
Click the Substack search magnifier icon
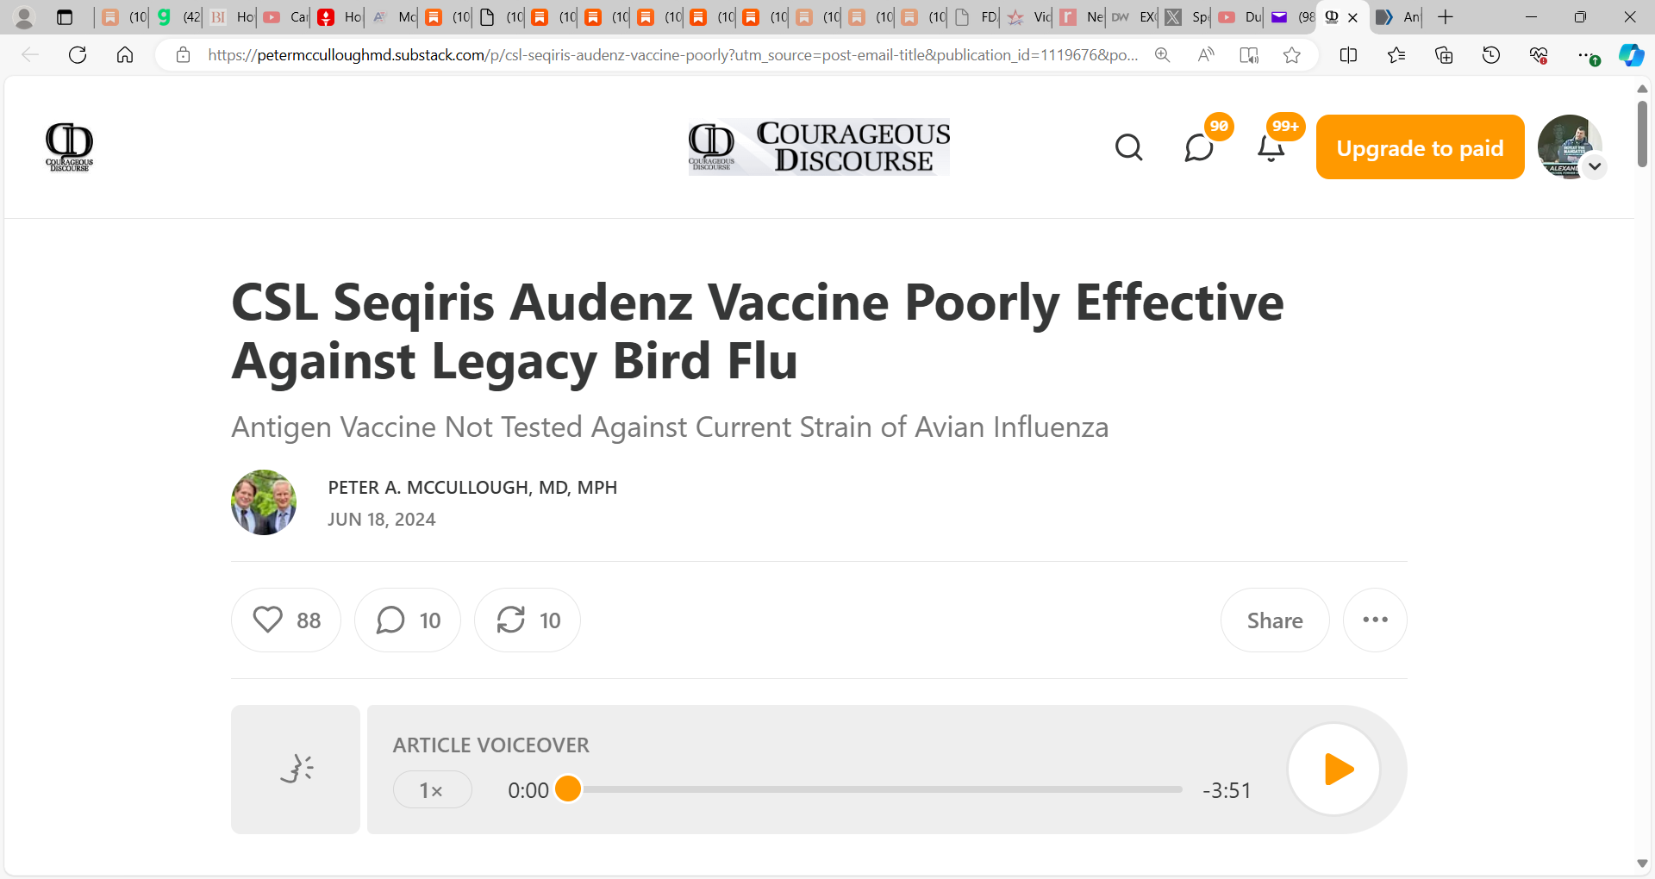(1129, 147)
